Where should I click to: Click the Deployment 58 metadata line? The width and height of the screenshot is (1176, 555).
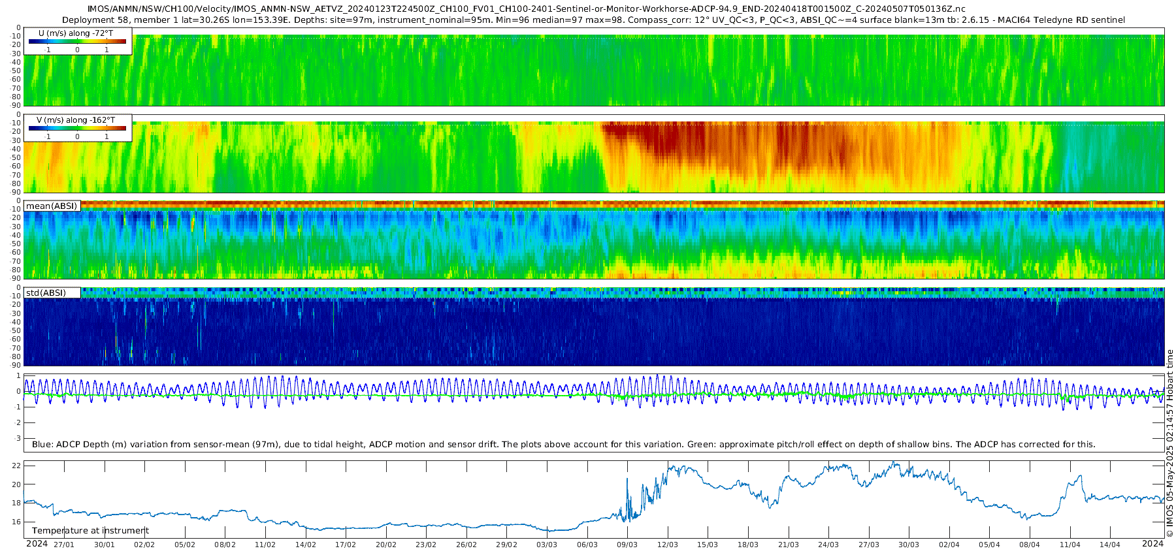pos(594,20)
